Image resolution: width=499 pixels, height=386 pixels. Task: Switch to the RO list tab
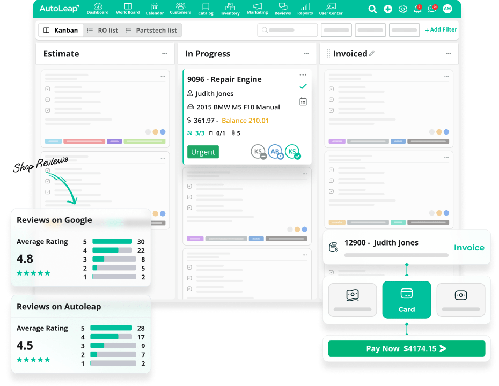(102, 31)
